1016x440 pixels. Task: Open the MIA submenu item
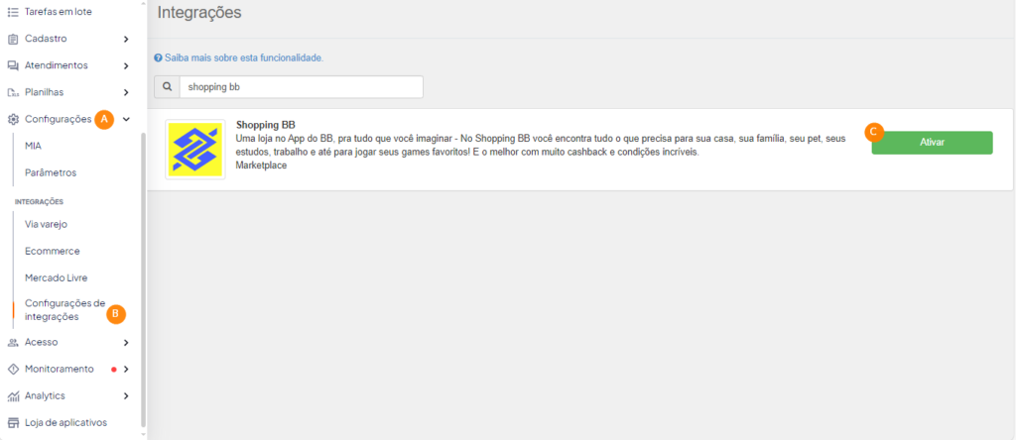[x=33, y=147]
